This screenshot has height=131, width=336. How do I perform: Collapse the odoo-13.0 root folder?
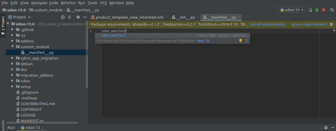pos(8,24)
